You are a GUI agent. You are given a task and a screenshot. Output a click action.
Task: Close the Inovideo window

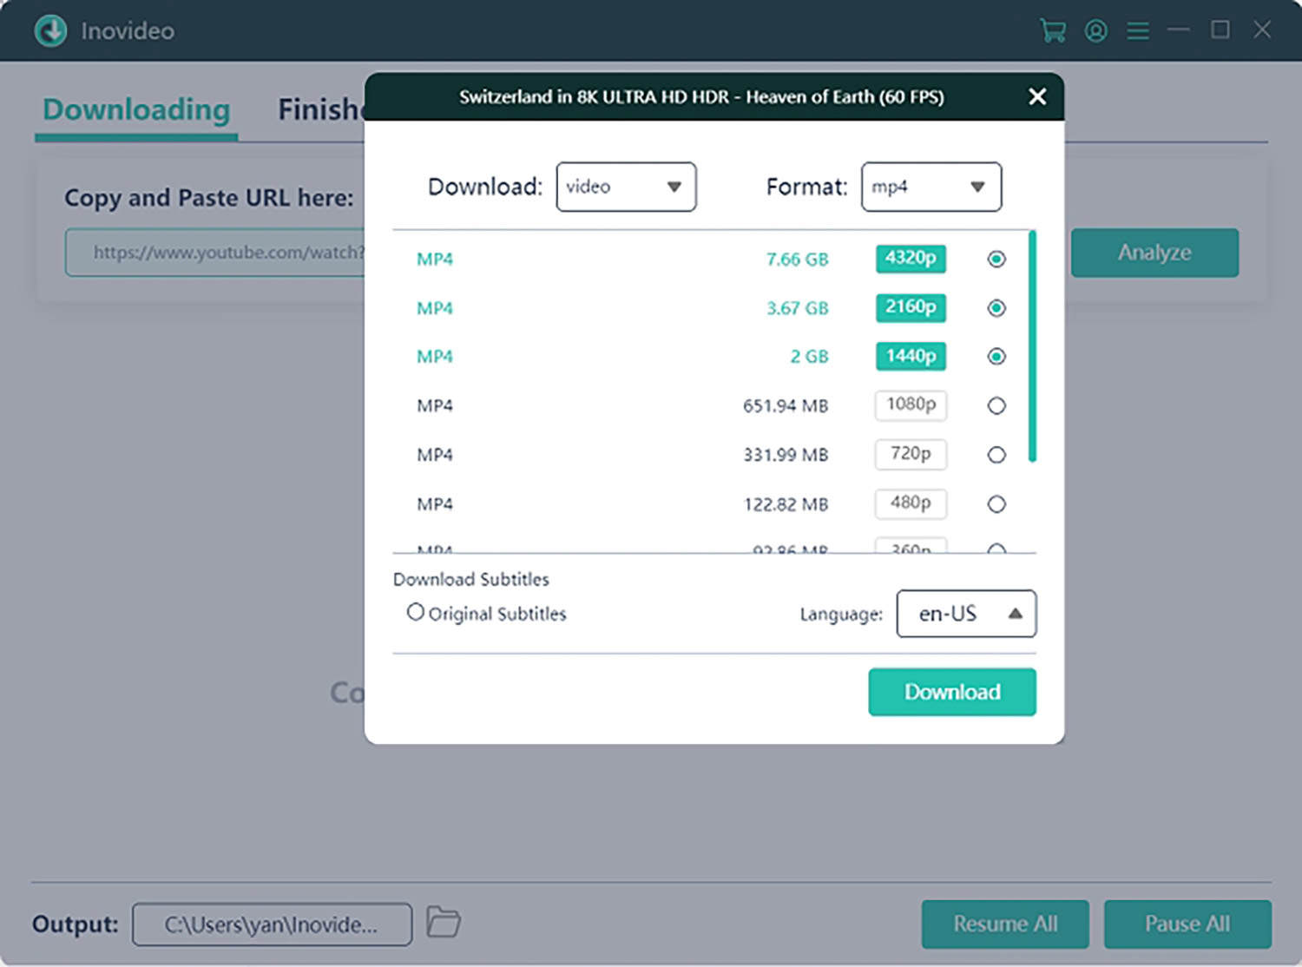[1263, 30]
